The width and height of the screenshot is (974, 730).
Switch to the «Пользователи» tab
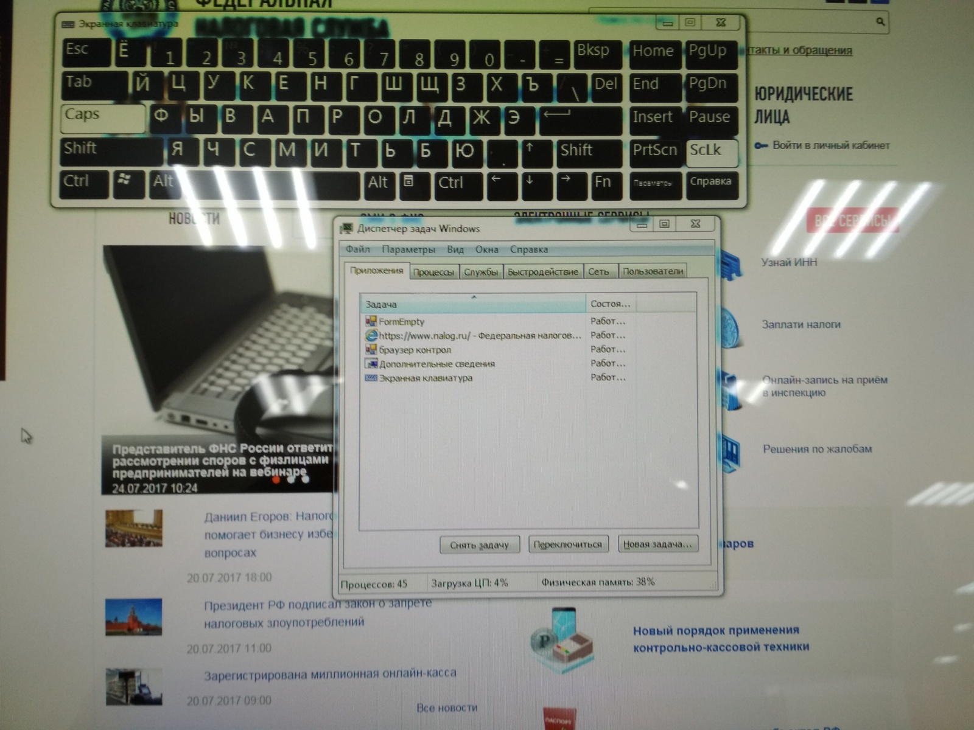(653, 271)
